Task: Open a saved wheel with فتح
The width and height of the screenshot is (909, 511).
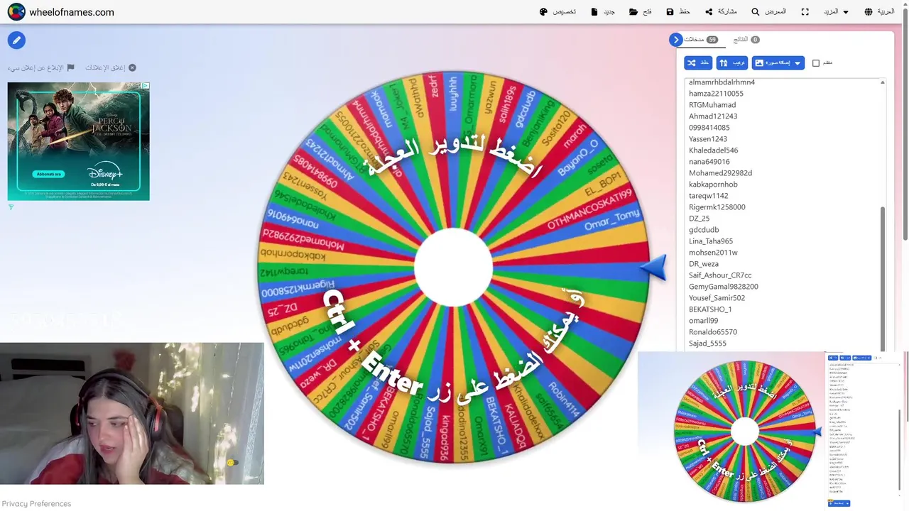Action: pyautogui.click(x=640, y=12)
